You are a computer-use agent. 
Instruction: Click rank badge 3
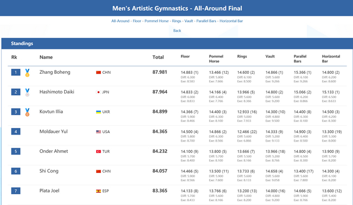[x=16, y=112]
